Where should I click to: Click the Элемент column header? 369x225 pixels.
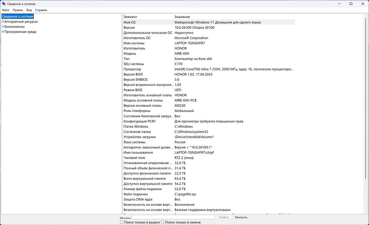click(x=148, y=17)
